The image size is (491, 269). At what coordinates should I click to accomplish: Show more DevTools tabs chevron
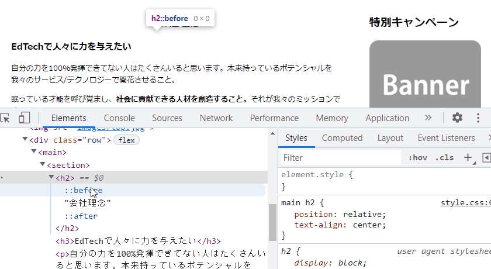tap(428, 118)
